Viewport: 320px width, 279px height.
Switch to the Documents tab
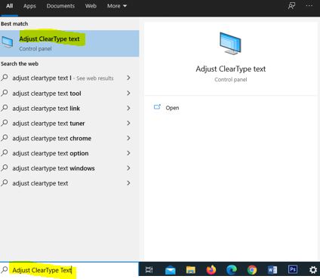[60, 6]
